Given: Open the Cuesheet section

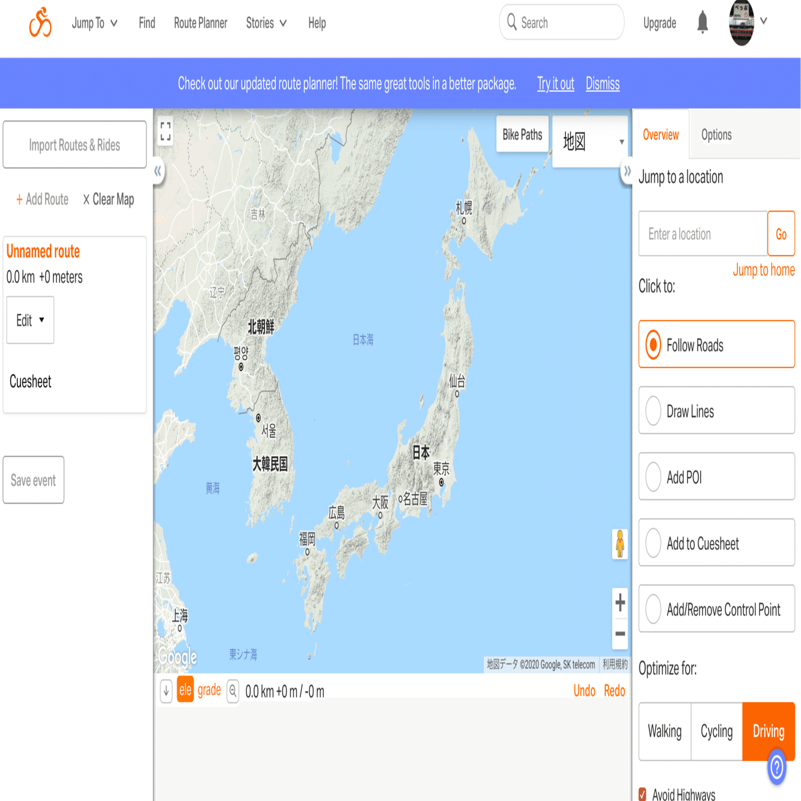Looking at the screenshot, I should point(31,382).
